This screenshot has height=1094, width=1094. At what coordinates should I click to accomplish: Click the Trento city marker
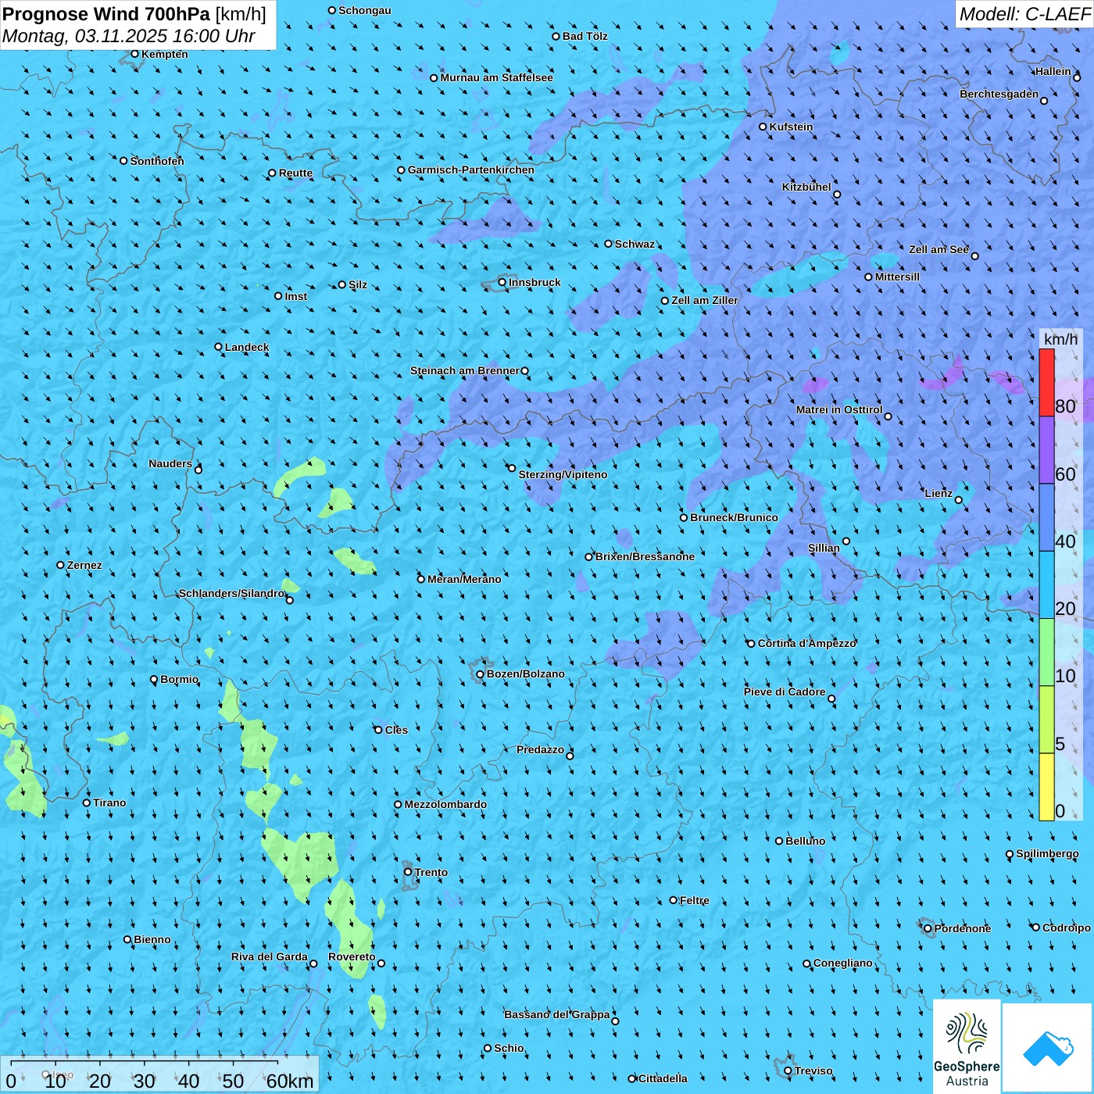408,872
